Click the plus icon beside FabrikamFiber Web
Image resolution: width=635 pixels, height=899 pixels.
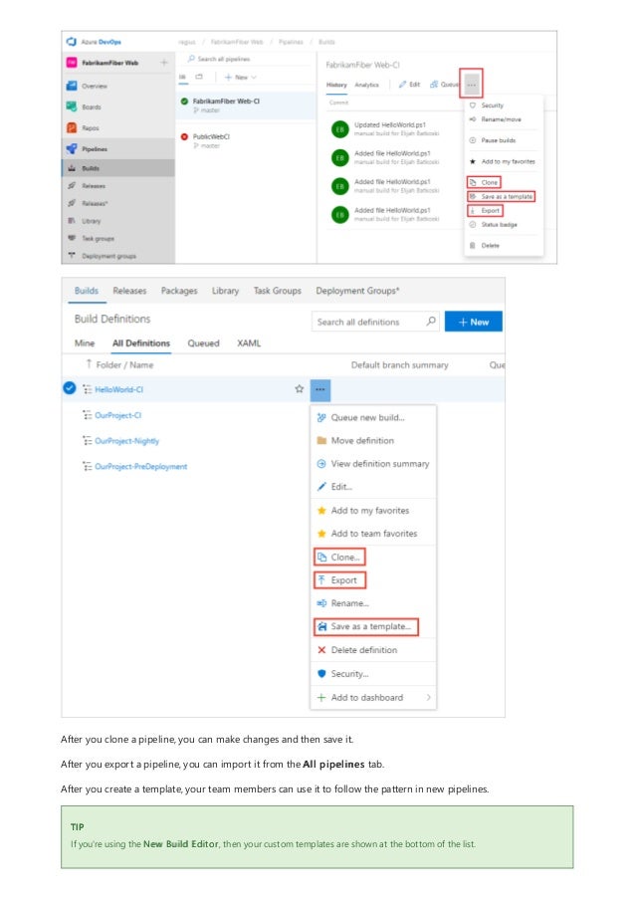point(164,63)
